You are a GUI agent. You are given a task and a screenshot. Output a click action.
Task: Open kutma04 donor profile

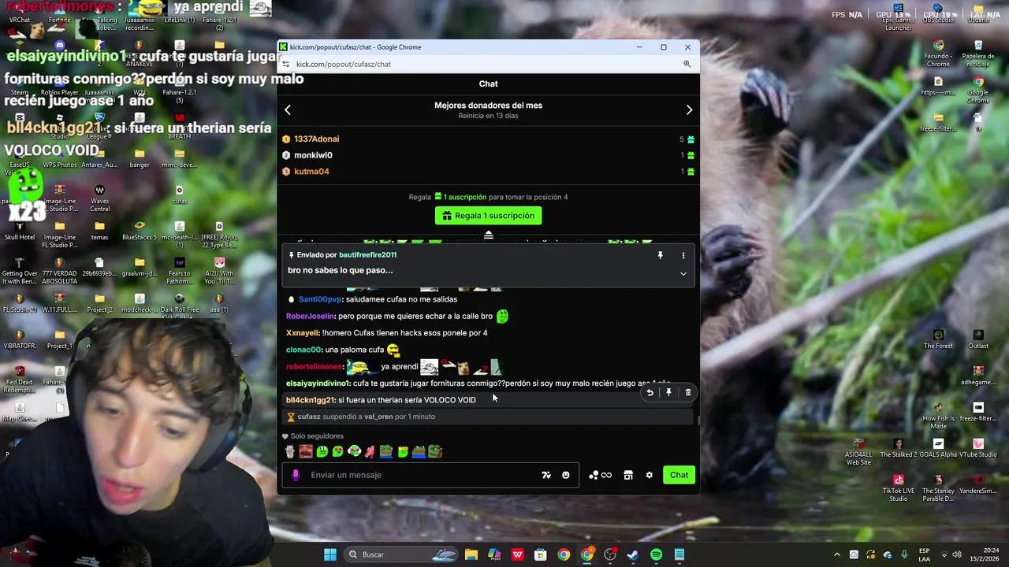click(x=311, y=172)
